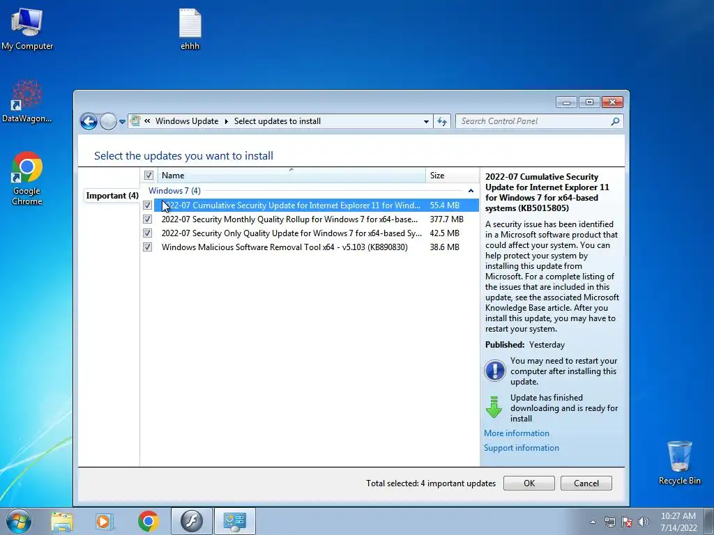Select the Security Only Quality Update row
This screenshot has height=535, width=714.
click(316, 233)
